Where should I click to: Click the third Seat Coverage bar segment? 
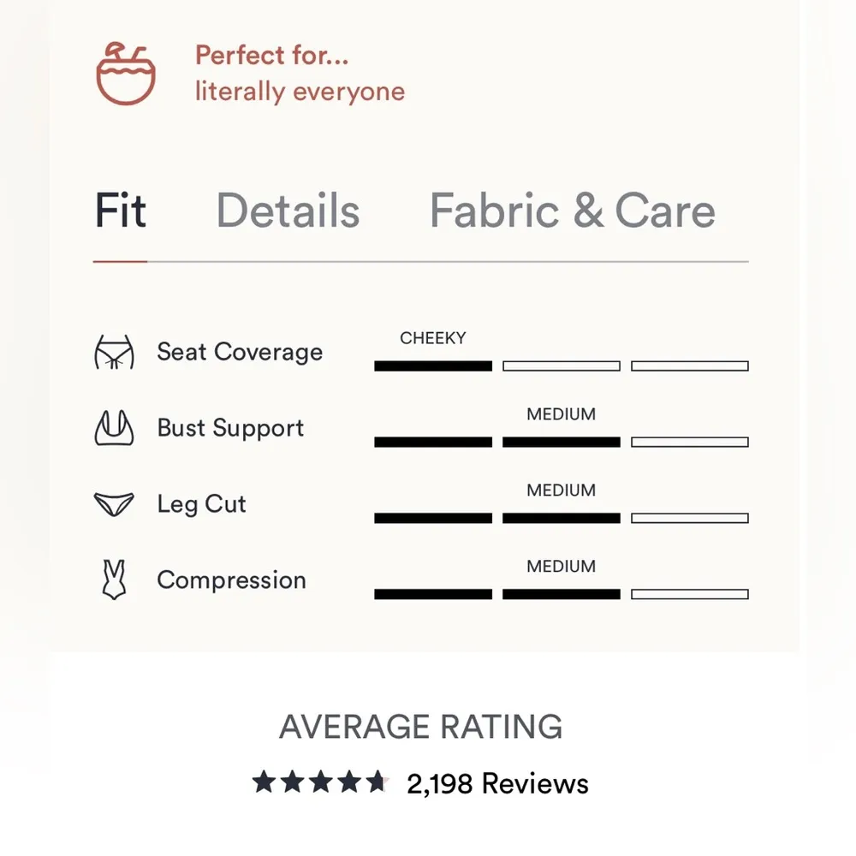pos(689,366)
